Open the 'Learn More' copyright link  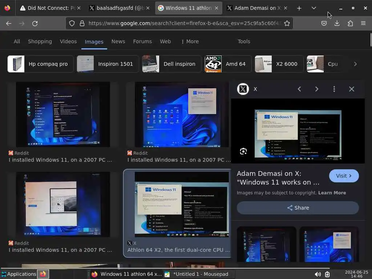tap(332, 193)
